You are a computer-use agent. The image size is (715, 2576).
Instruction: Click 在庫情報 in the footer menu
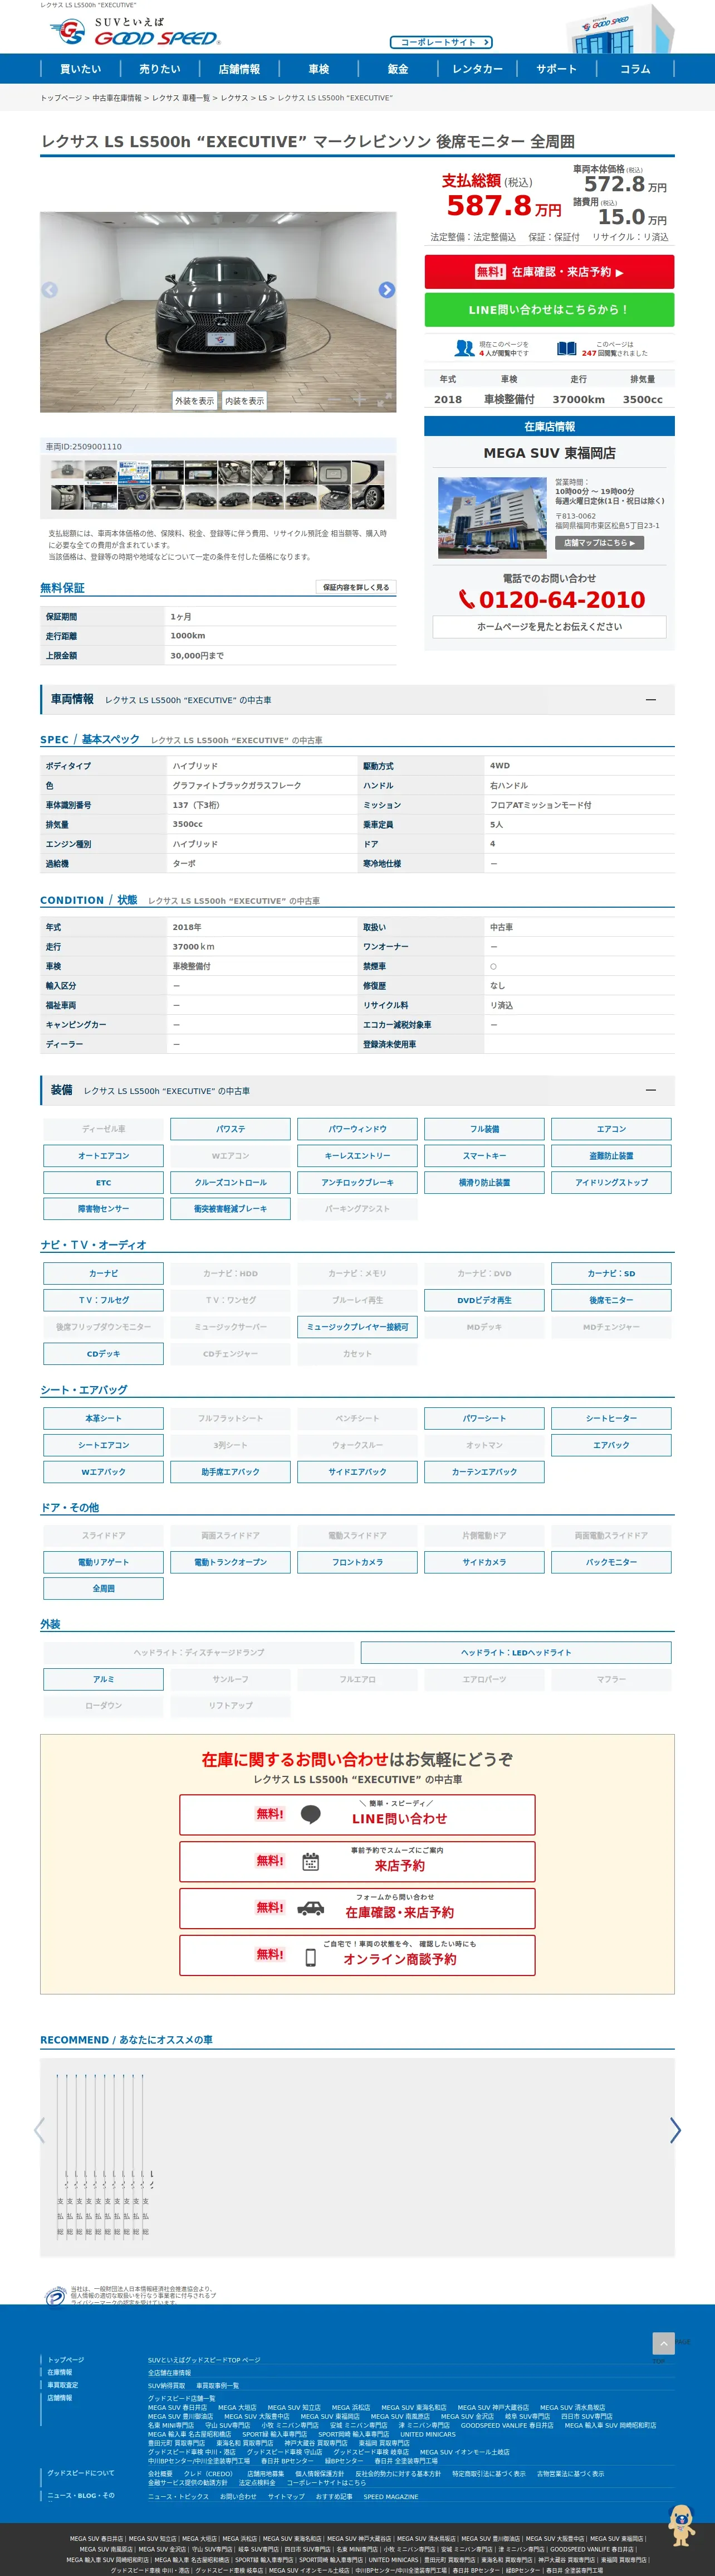(60, 2372)
